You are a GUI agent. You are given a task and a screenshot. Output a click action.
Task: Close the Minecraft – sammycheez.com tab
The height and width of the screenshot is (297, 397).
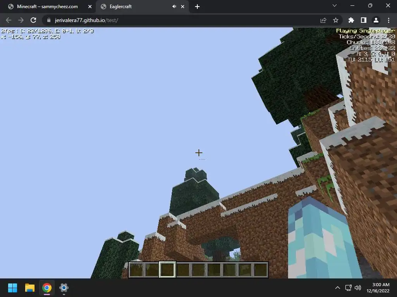click(90, 7)
